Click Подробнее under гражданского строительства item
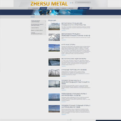The image size is (121, 121). point(64,30)
